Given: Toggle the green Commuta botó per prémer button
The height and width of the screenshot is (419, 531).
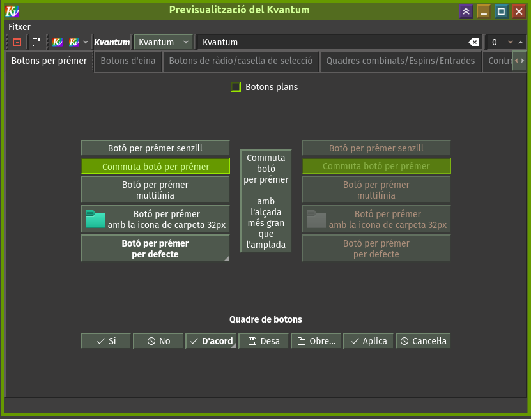Looking at the screenshot, I should click(x=155, y=167).
